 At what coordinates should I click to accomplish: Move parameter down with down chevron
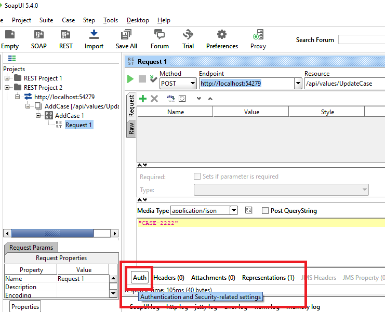coord(199,99)
